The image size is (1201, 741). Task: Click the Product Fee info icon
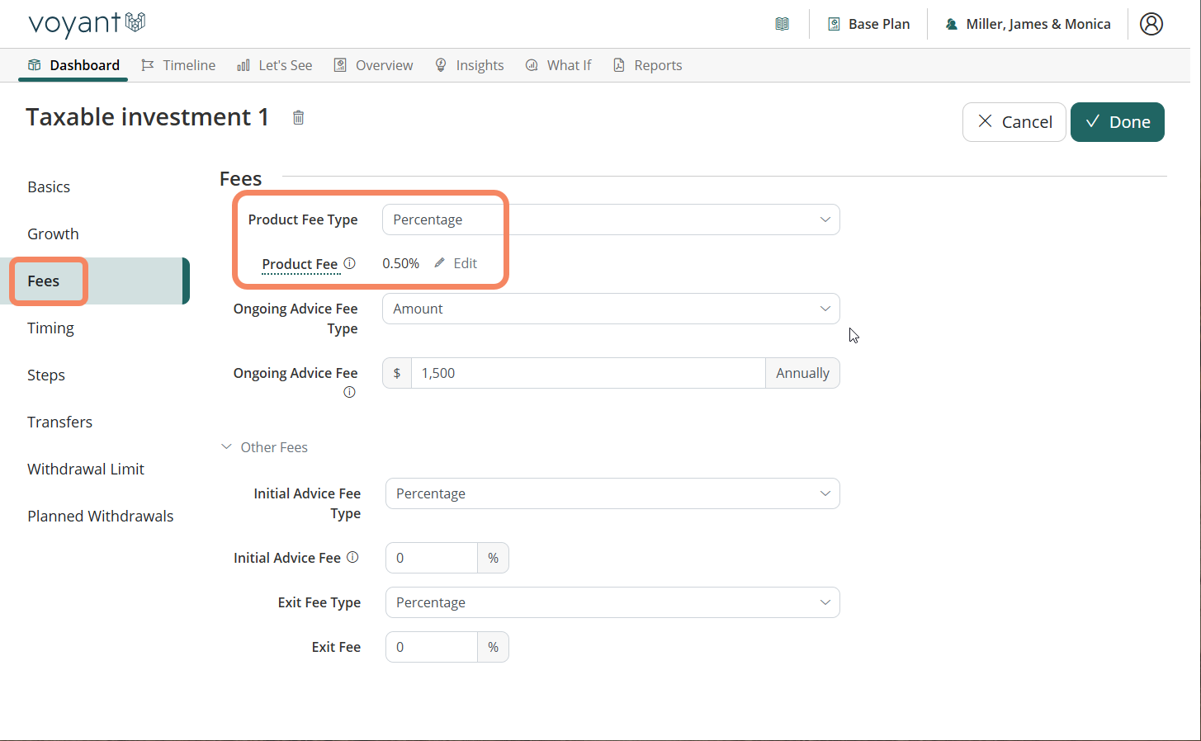(x=349, y=263)
